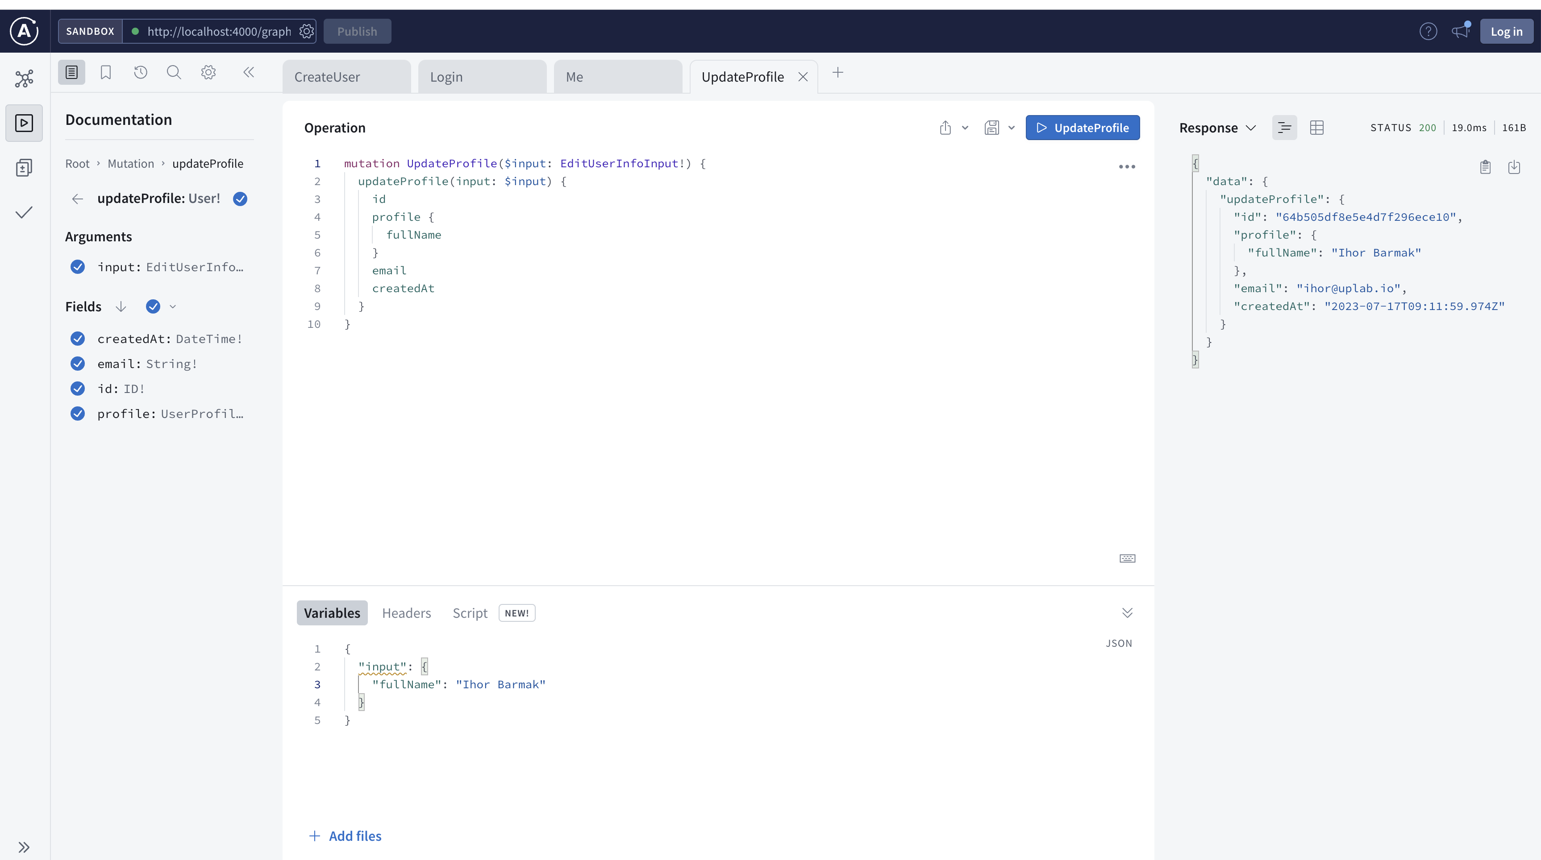The height and width of the screenshot is (860, 1541).
Task: Expand the select-all Fields dropdown chevron
Action: [x=173, y=306]
